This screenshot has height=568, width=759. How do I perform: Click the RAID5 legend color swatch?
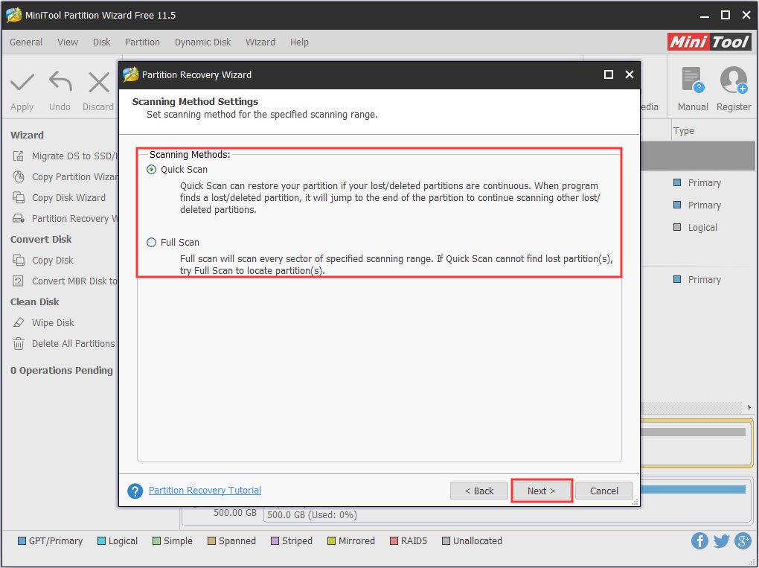coord(394,541)
